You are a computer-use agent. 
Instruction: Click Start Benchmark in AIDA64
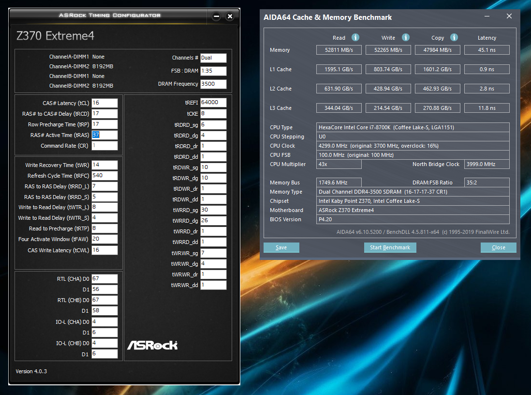(x=390, y=247)
